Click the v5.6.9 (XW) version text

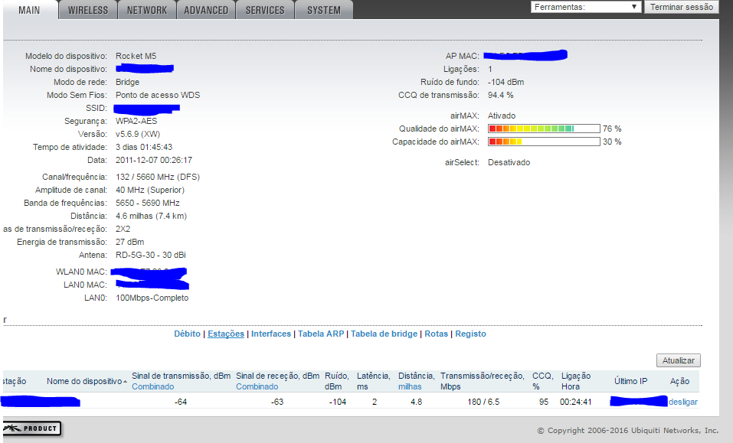coord(138,134)
